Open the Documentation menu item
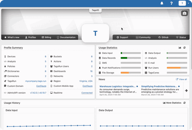Viewport: 192px width, 130px height. [66, 37]
